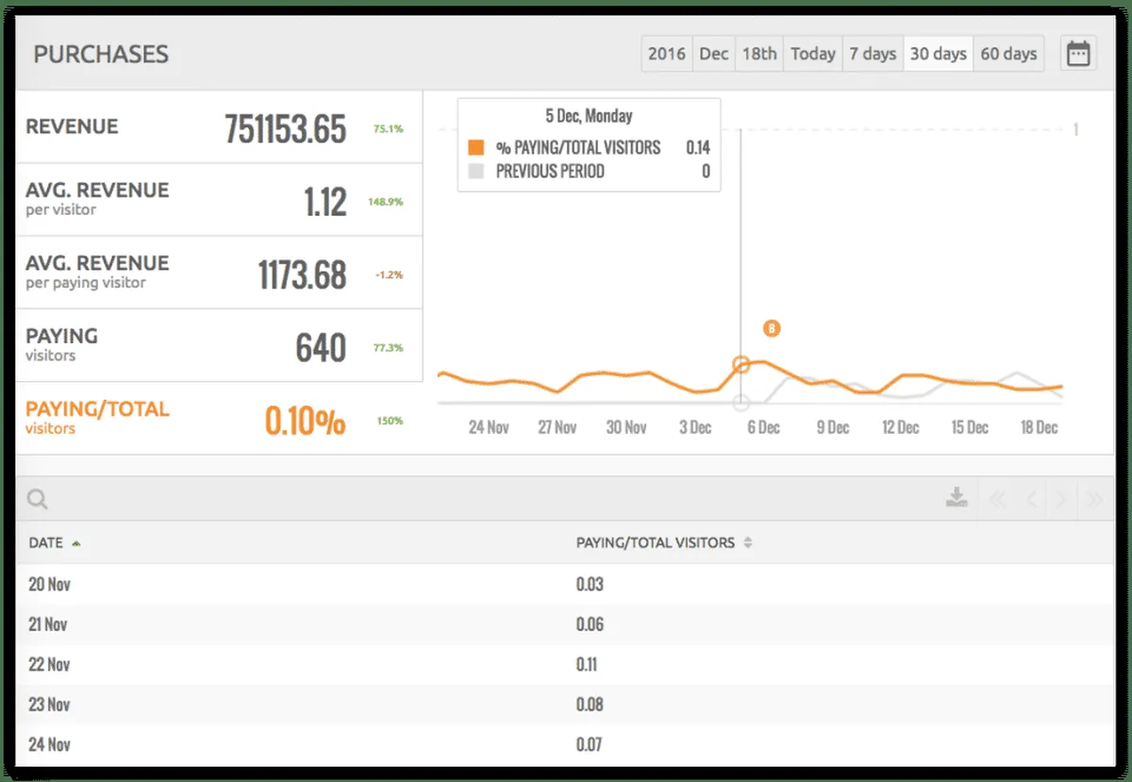Image resolution: width=1132 pixels, height=782 pixels.
Task: Click the orange legend swatch in tooltip
Action: [476, 147]
